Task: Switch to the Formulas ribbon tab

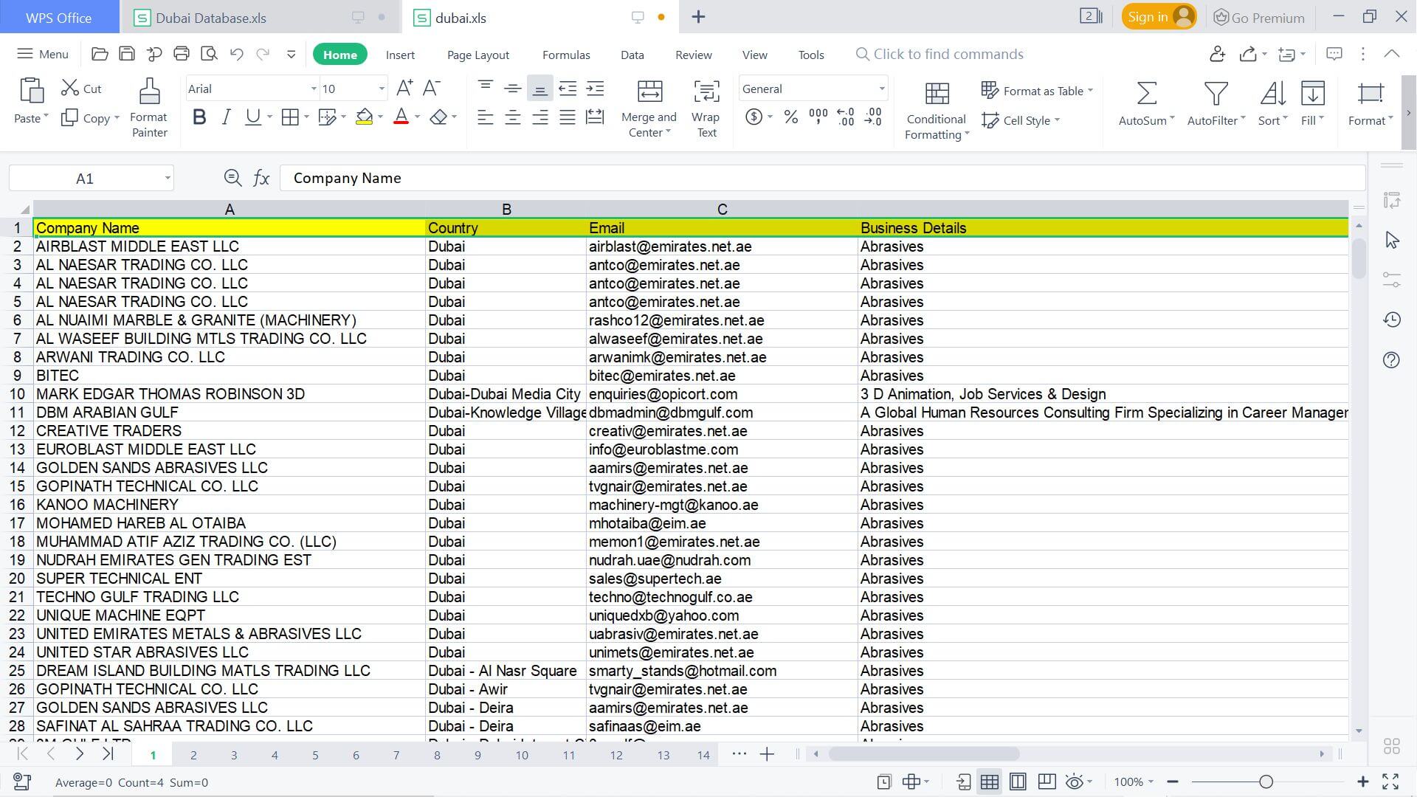Action: click(565, 54)
